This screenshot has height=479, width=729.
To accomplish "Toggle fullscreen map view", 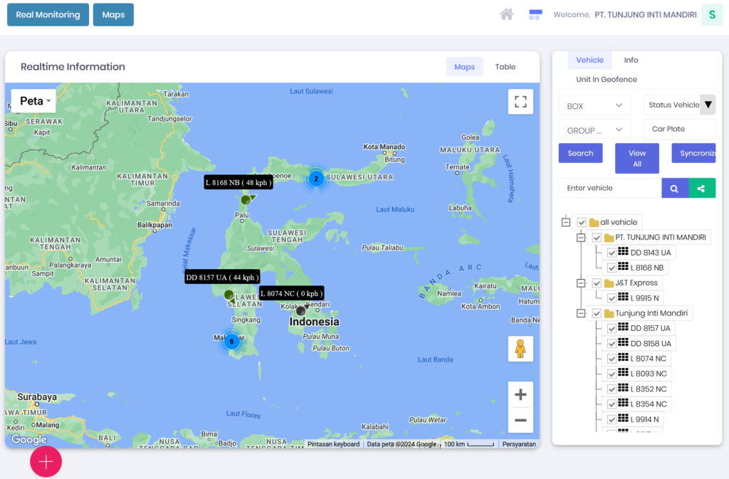I will (520, 102).
